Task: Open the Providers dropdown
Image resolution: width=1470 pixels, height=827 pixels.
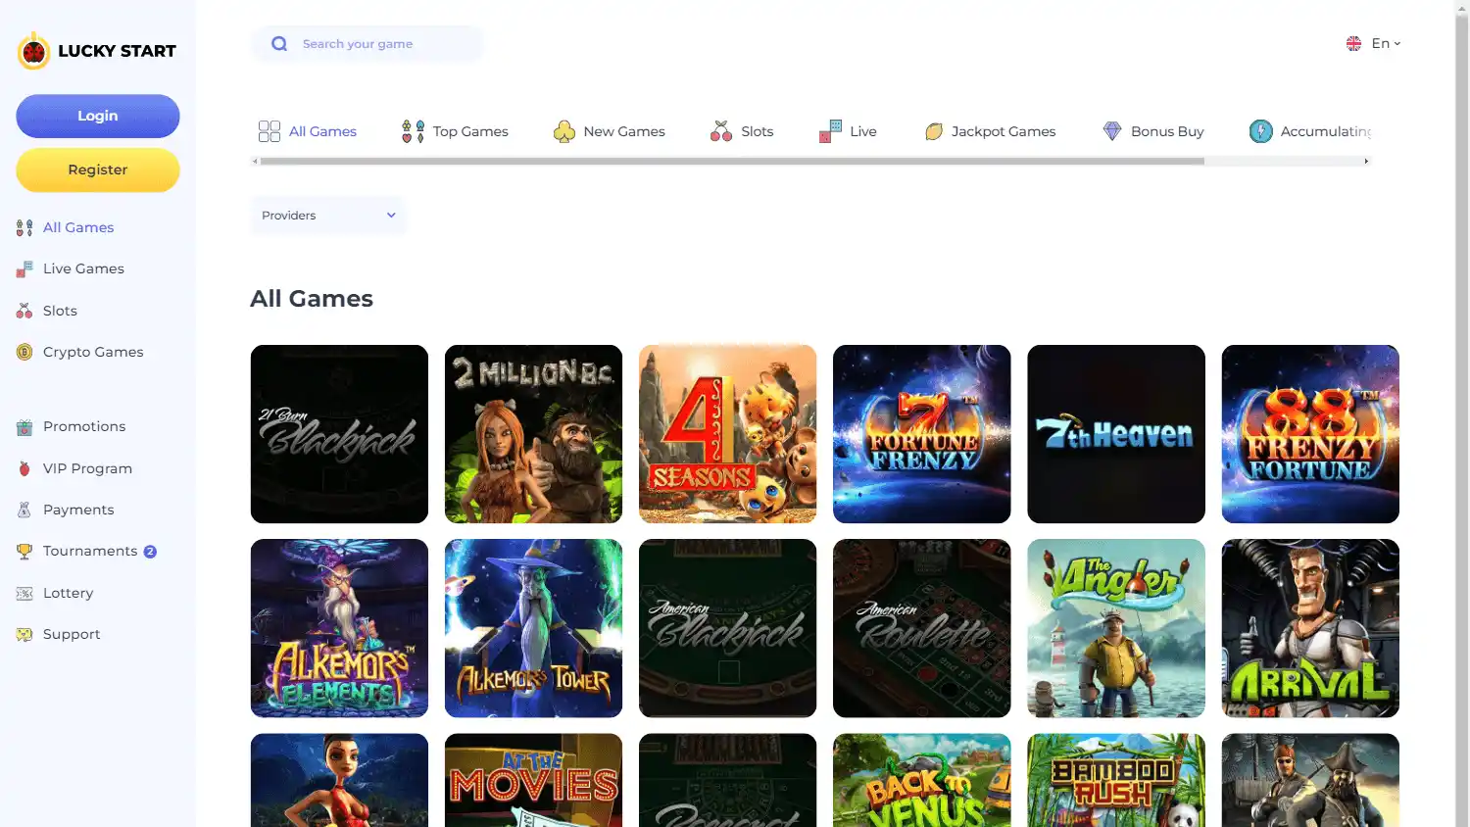Action: (328, 216)
